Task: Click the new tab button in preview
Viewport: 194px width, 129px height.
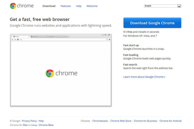Action: point(69,37)
